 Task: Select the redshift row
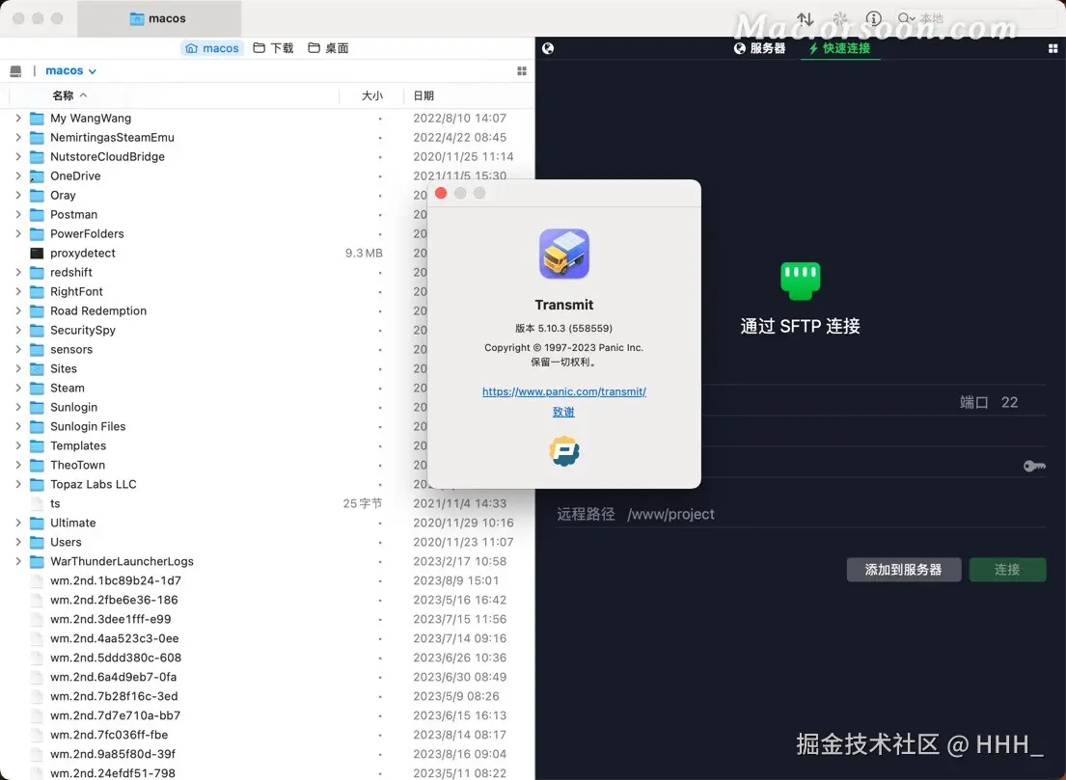tap(267, 273)
